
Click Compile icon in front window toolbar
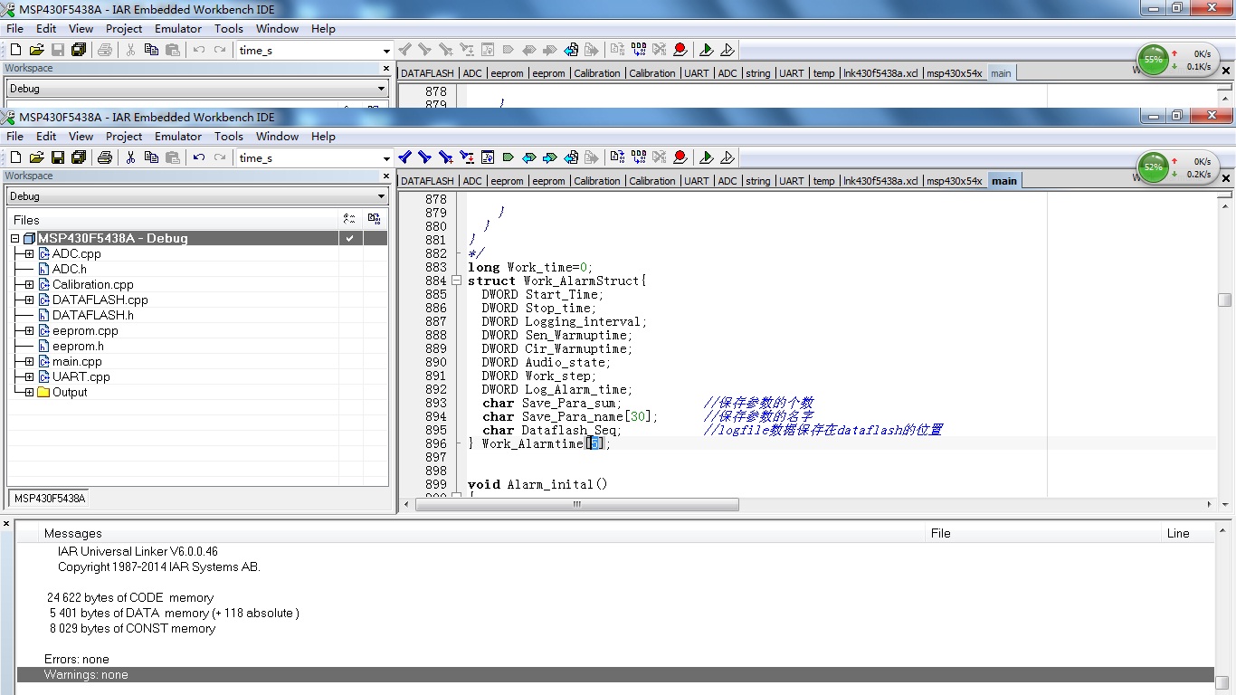[x=617, y=157]
